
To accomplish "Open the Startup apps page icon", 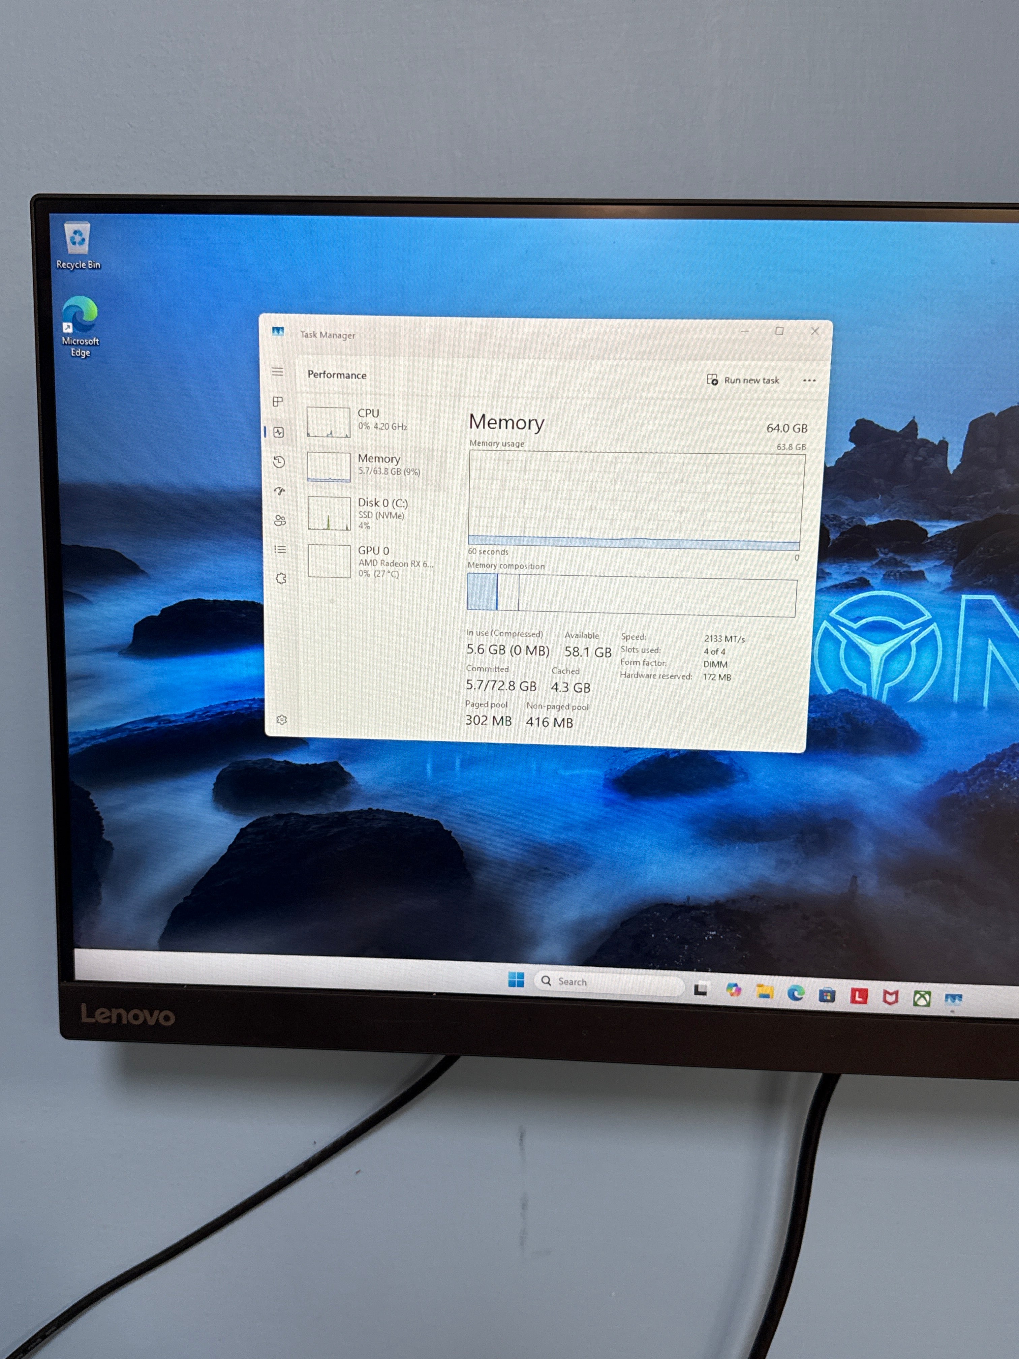I will tap(279, 491).
